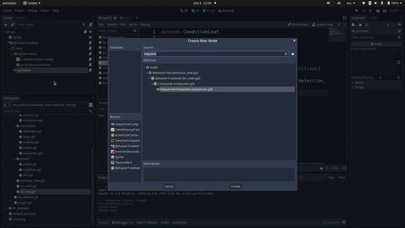Screen dimensions: 405x228
Task: Choose InverterDecorato from the Recent list
Action: (125, 151)
